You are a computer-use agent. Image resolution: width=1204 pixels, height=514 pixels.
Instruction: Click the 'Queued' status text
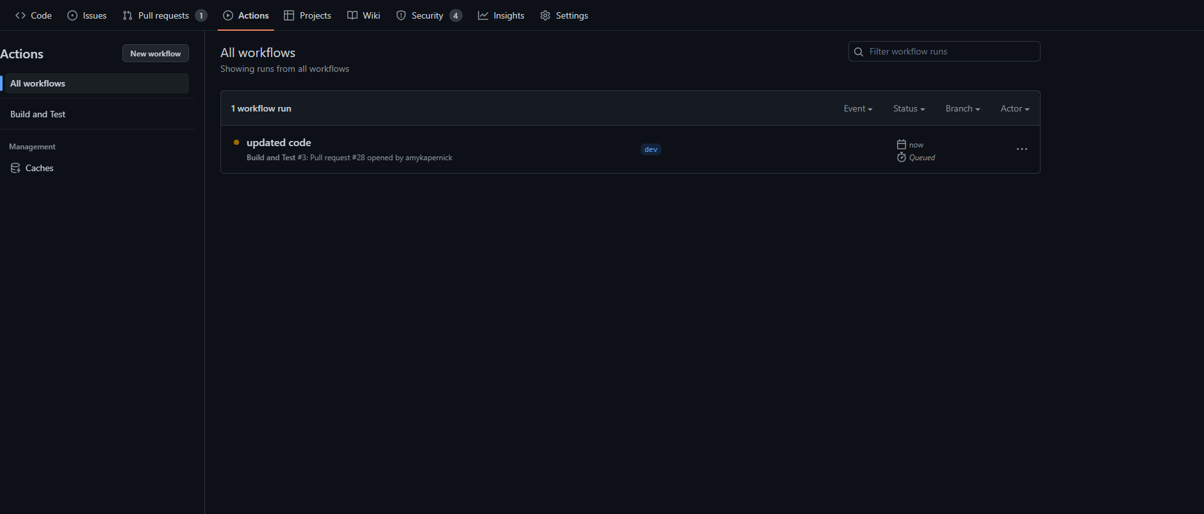pyautogui.click(x=922, y=158)
